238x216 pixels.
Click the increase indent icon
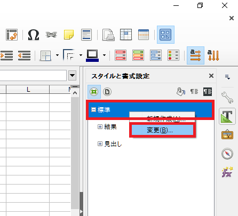click(6, 55)
